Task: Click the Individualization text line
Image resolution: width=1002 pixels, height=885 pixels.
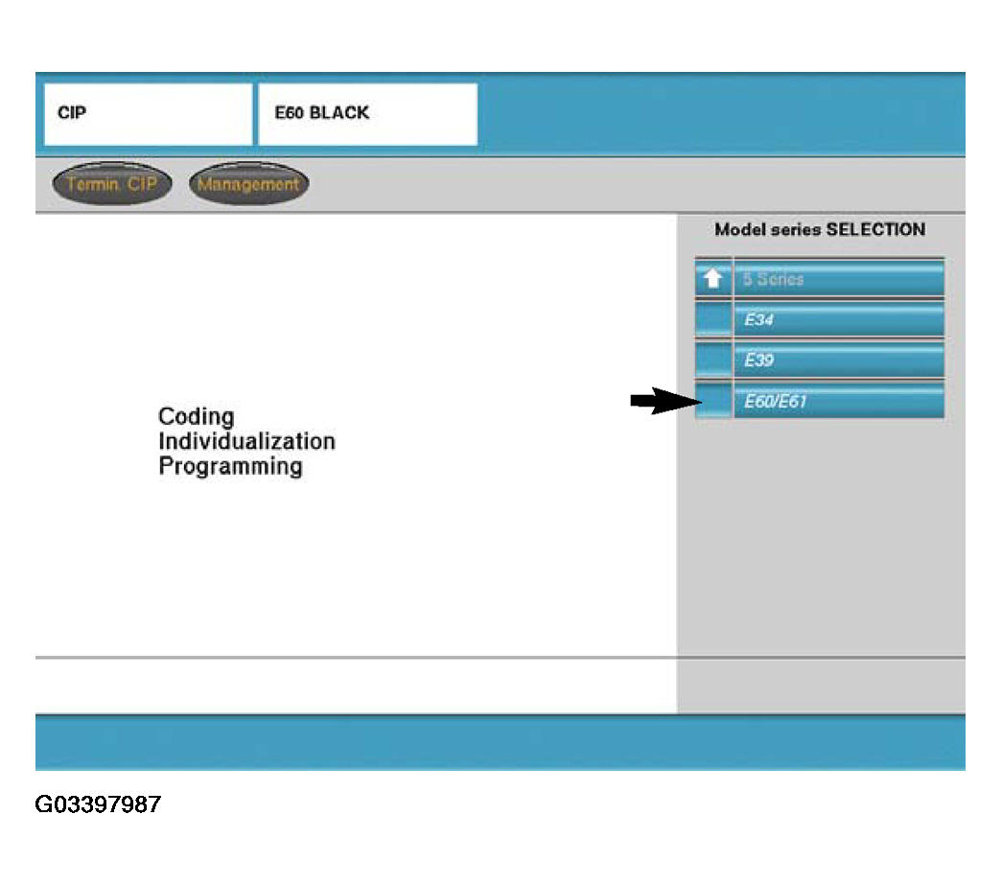Action: click(x=246, y=442)
